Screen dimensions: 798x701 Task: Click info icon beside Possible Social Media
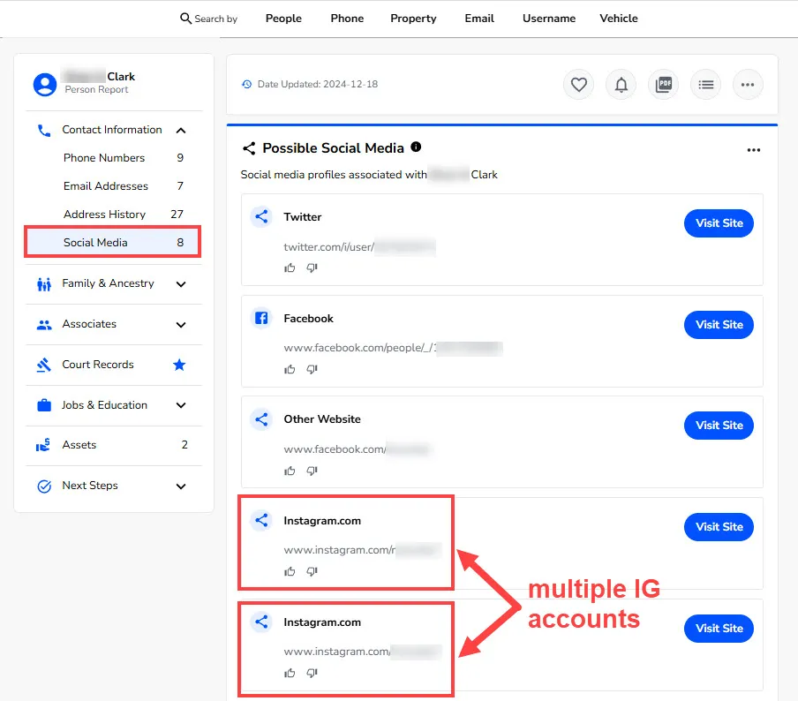pyautogui.click(x=416, y=147)
